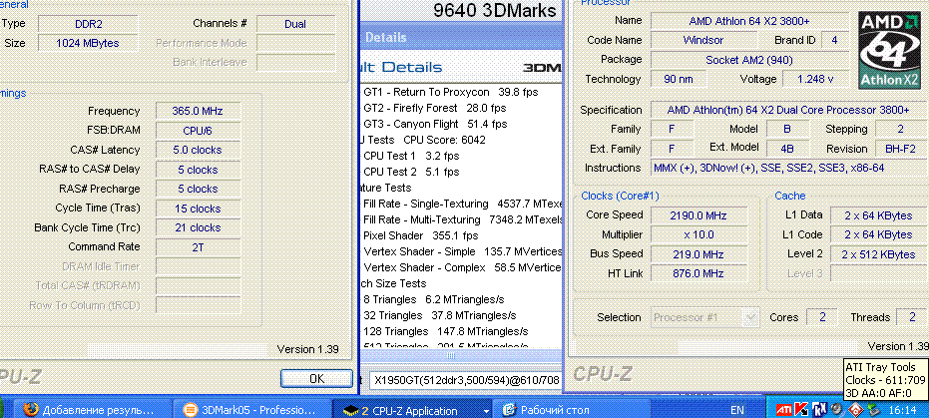929x418 pixels.
Task: Click OK in the CPU-Z memory window
Action: tap(316, 378)
